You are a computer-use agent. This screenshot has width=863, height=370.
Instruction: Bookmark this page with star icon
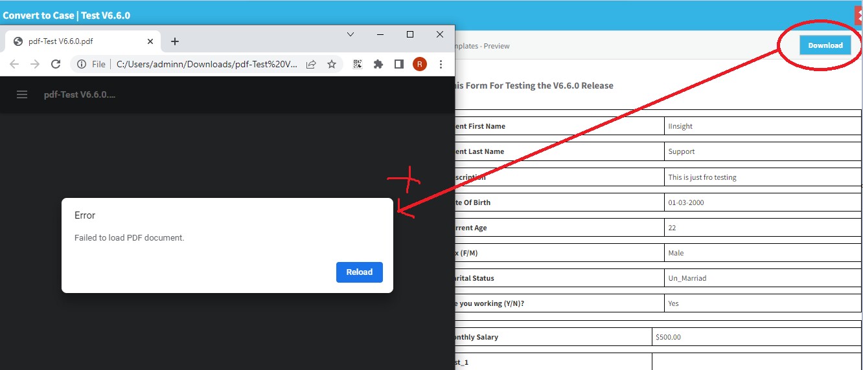click(x=332, y=64)
